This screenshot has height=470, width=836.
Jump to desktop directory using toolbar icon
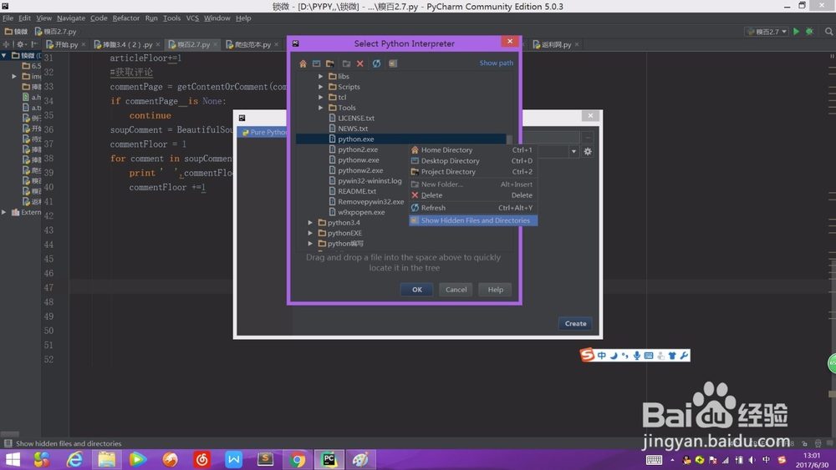click(317, 63)
